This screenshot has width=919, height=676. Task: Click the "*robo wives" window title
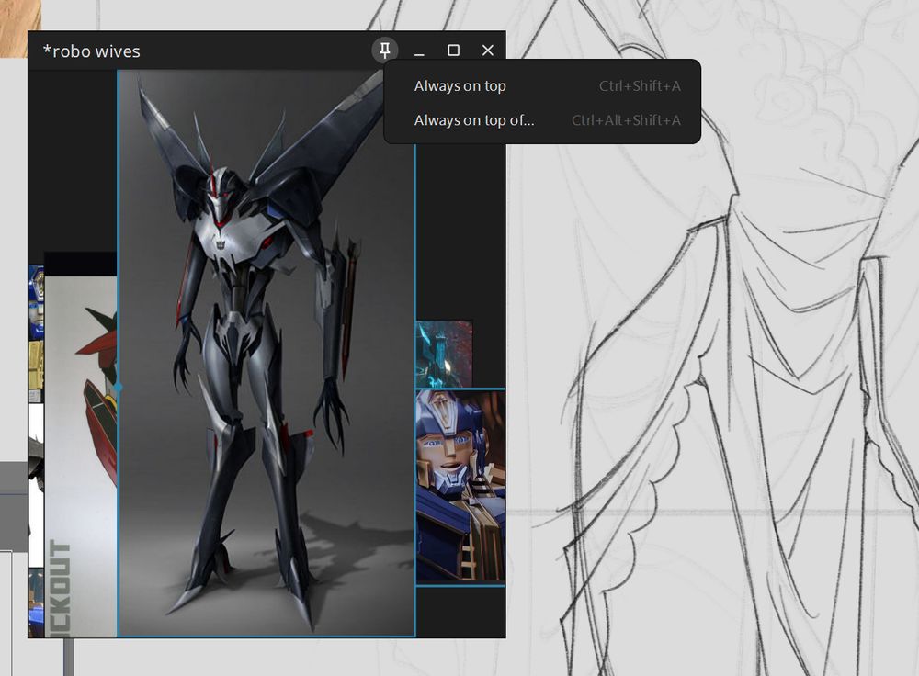(x=92, y=51)
